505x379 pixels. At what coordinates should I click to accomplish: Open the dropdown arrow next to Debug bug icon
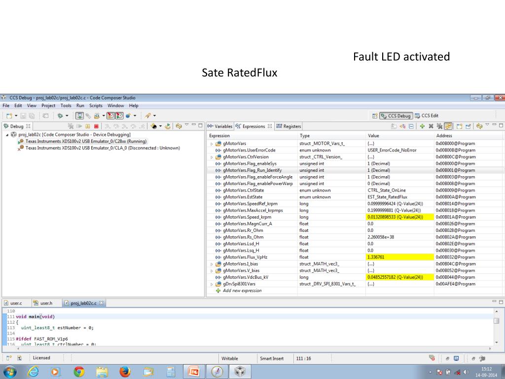click(x=67, y=115)
